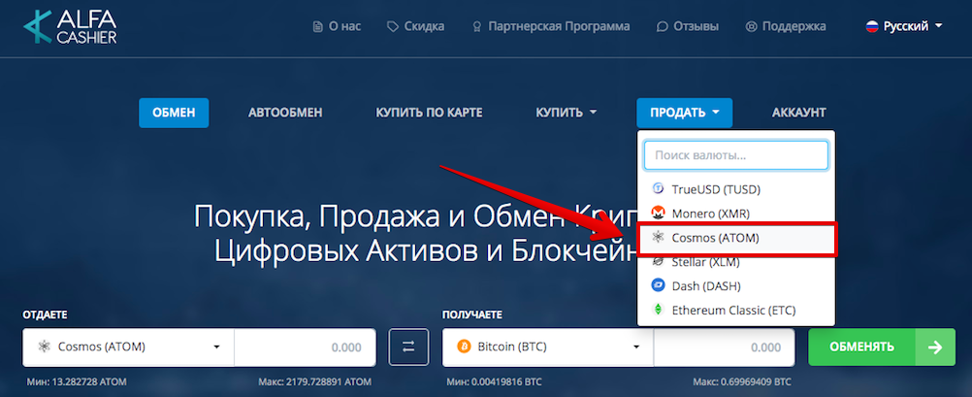Click the document icon beside О нас
Viewport: 972px width, 397px height.
pos(318,26)
